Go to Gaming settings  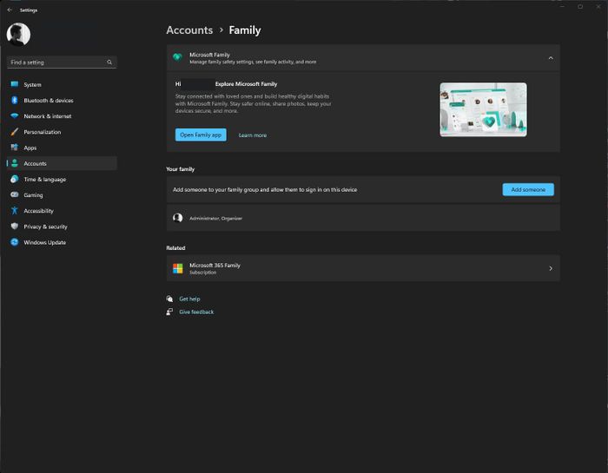coord(62,195)
